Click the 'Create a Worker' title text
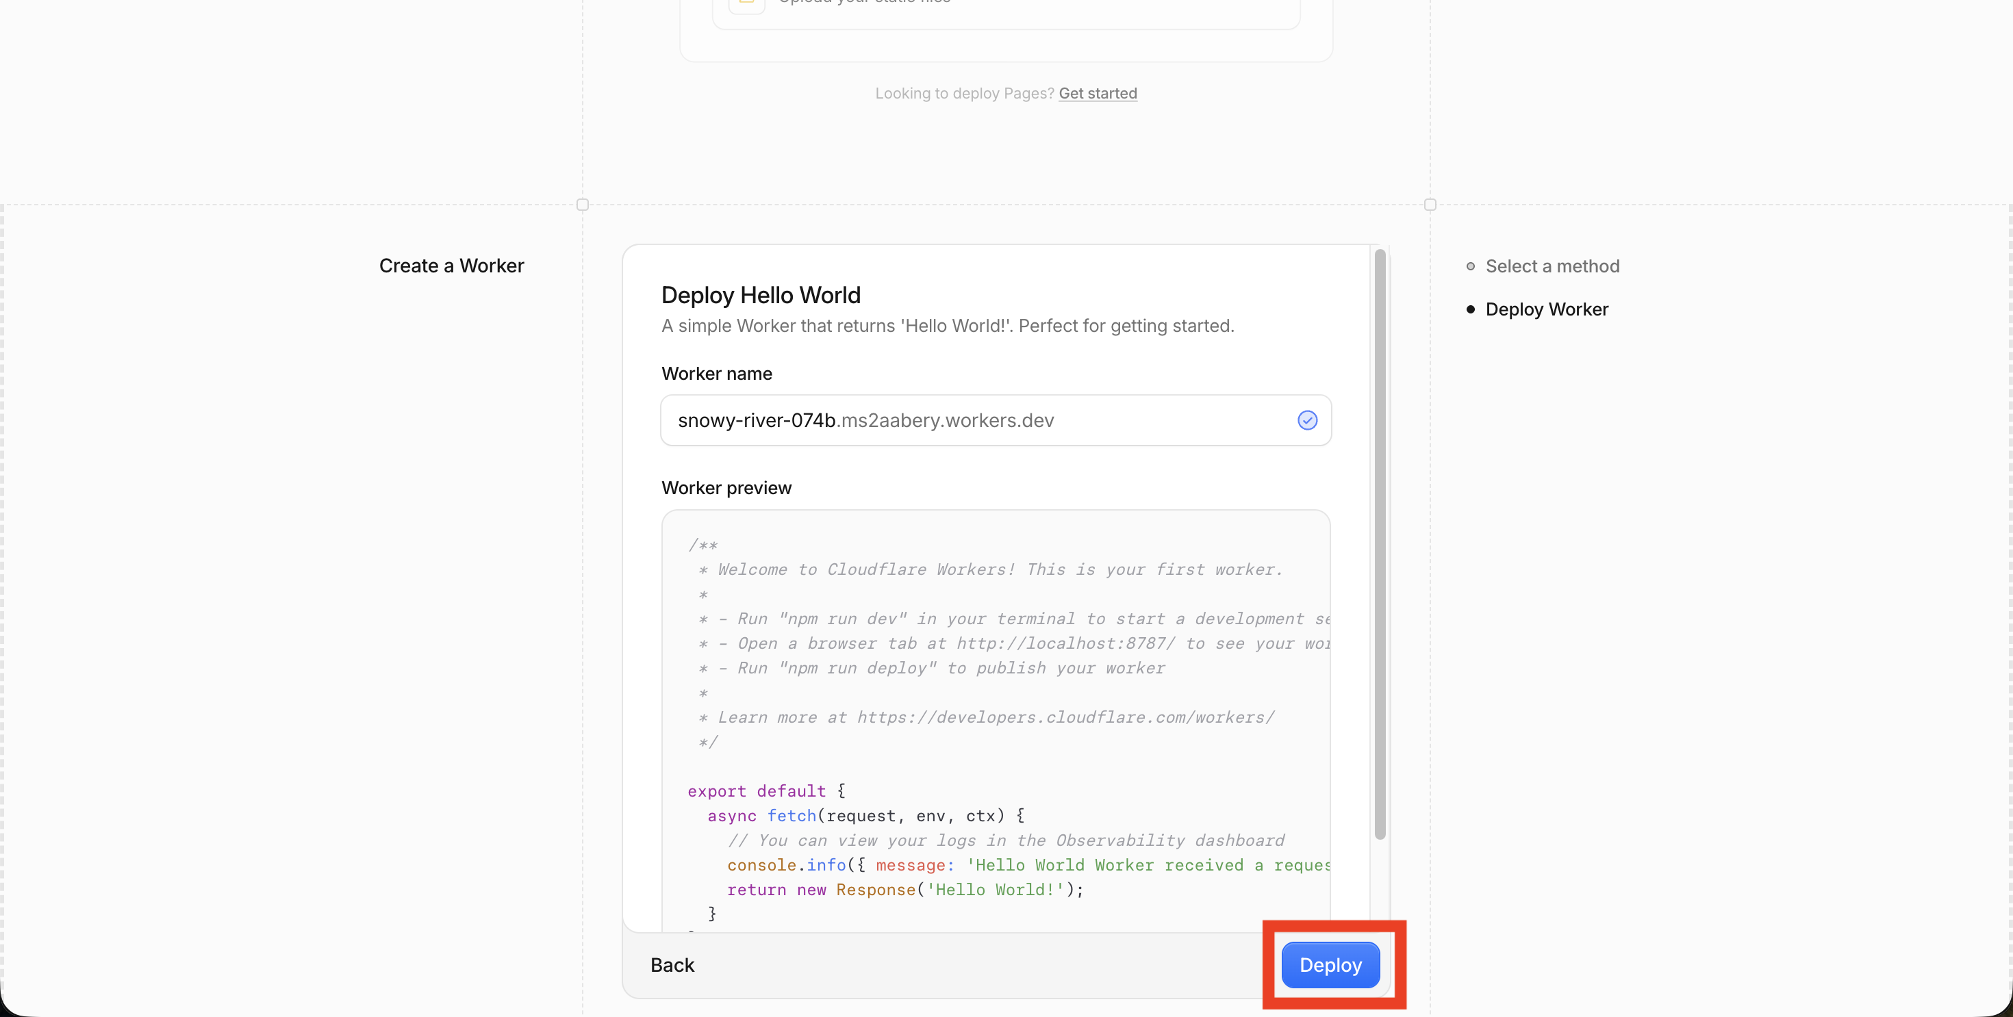Screen dimensions: 2013x1017 451,266
